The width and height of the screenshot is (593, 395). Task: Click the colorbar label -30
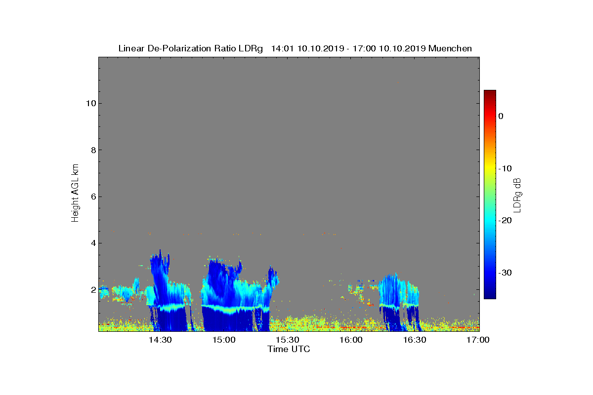(x=505, y=273)
